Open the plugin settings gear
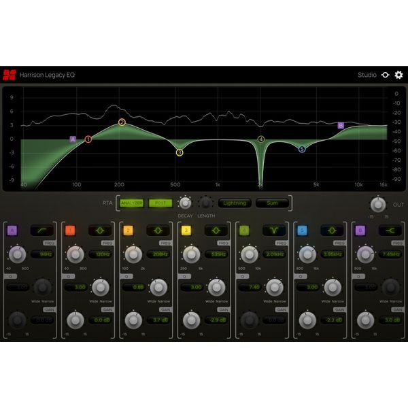This screenshot has width=408, height=408. [398, 75]
